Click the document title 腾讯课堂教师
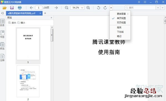This screenshot has height=101, width=166. [x=109, y=42]
